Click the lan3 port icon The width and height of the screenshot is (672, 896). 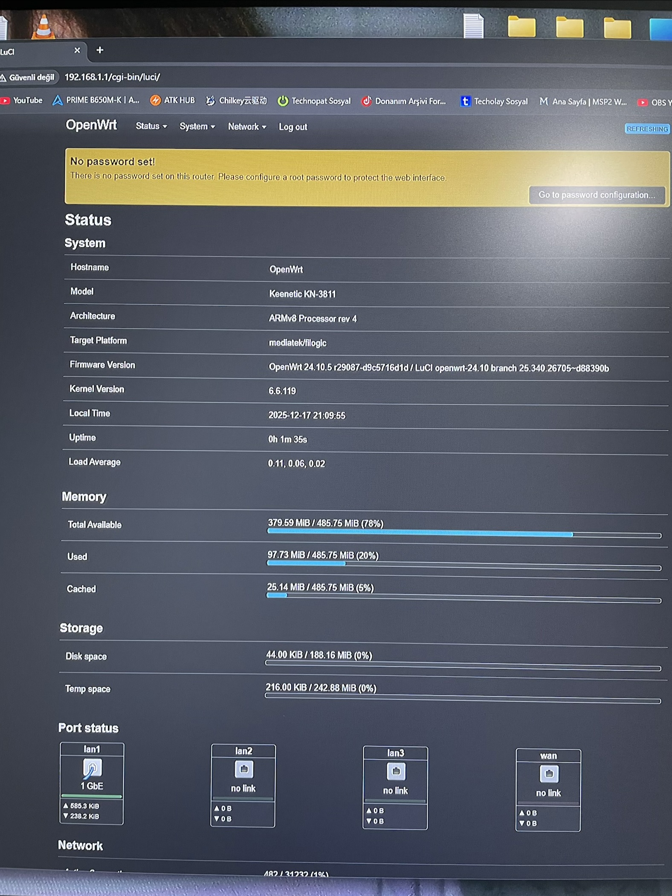click(x=396, y=771)
